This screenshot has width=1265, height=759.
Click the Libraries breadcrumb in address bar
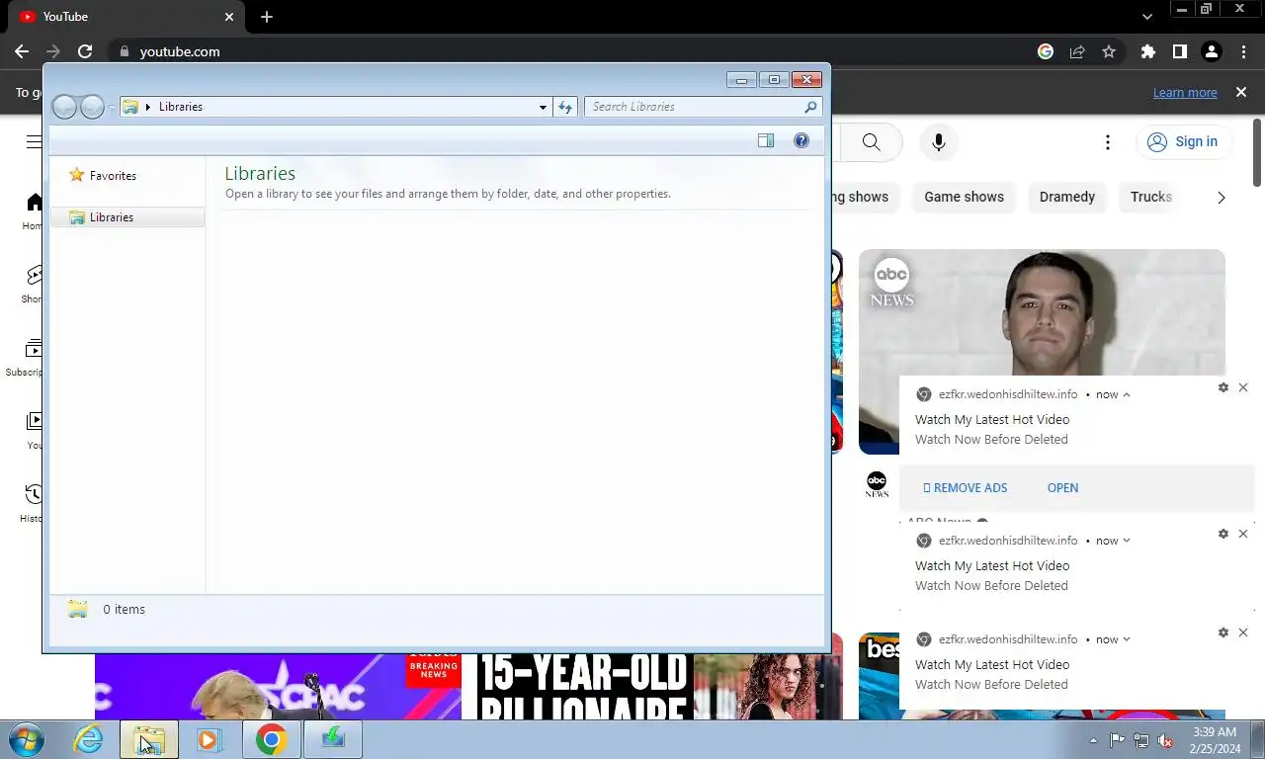181,107
